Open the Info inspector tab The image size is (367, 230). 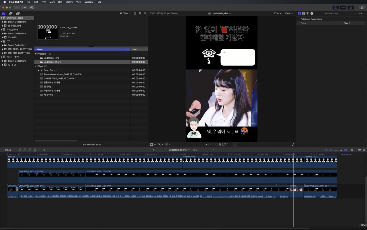[312, 13]
